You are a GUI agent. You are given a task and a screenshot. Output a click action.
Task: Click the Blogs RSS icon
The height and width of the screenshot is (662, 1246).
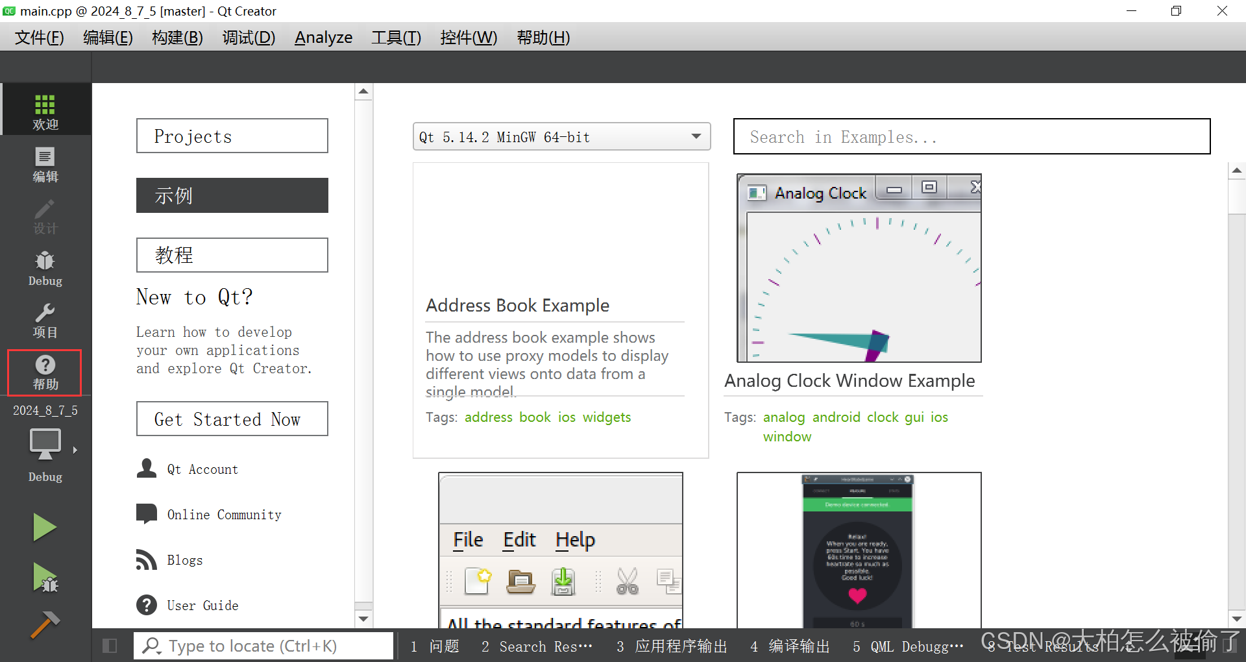point(147,559)
